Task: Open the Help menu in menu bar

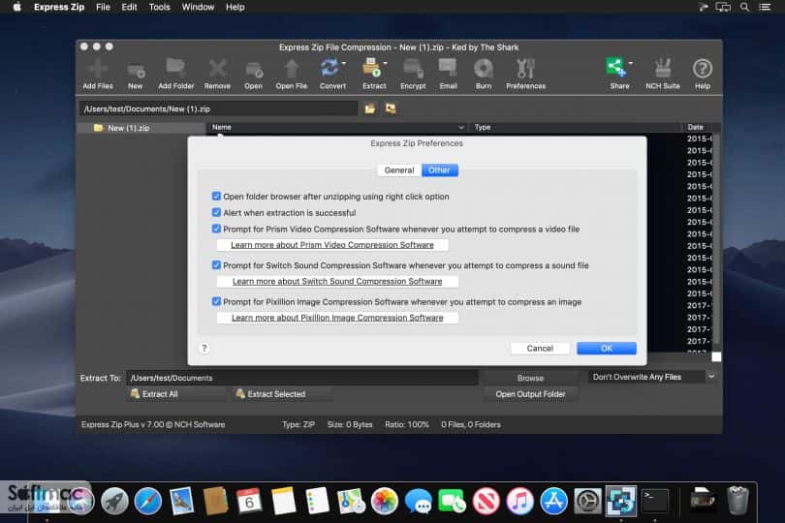Action: coord(235,7)
